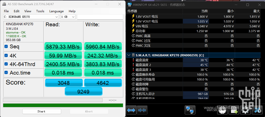Click 4K-64Thrd read result 2400.55 MB/s
Screen dimensions: 265x117
click(63, 64)
